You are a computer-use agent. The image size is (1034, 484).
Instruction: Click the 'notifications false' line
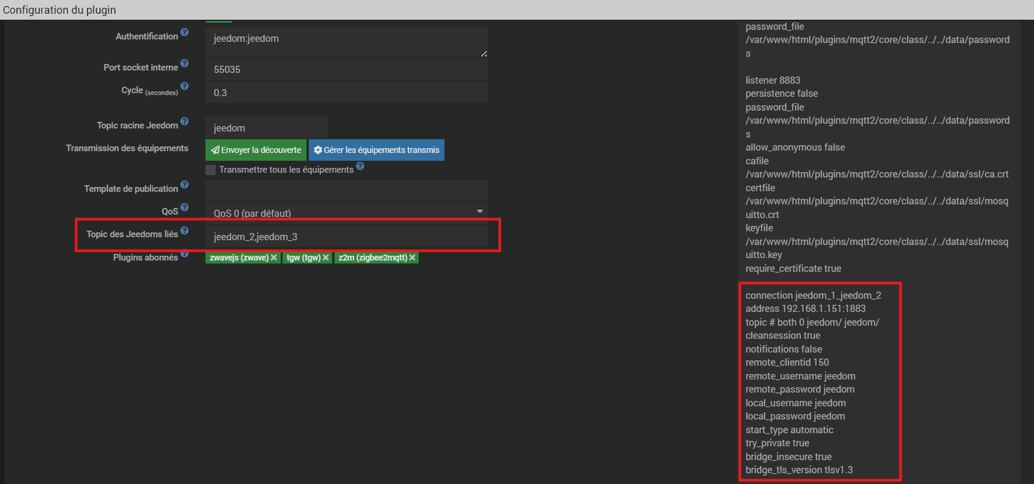[784, 349]
